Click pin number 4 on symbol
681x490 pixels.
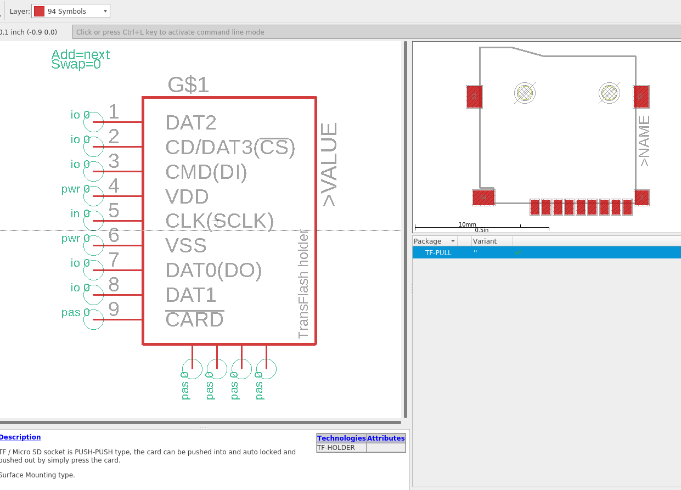click(x=114, y=185)
